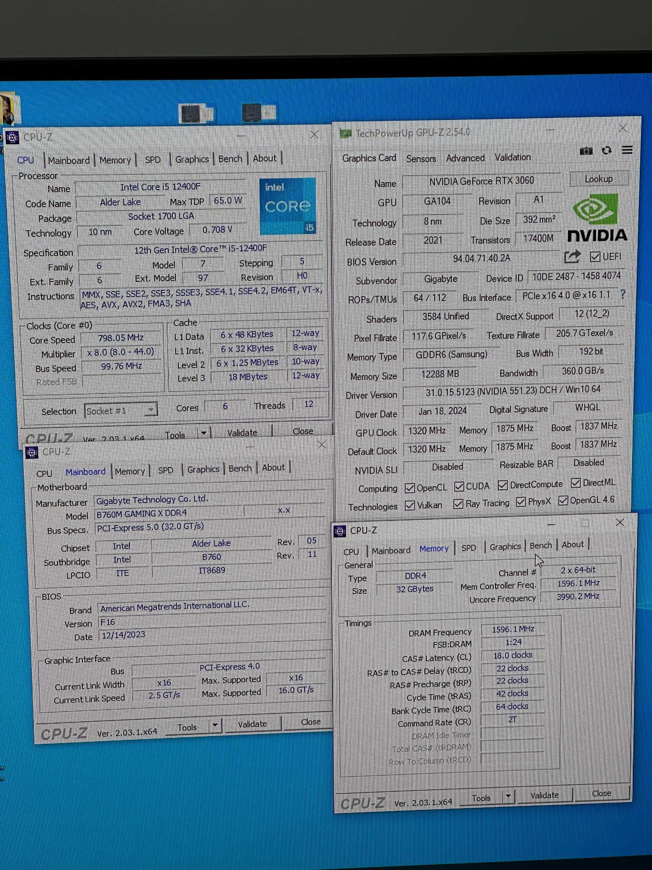Expand Tools dropdown arrow in CPU window
This screenshot has width=652, height=870.
pos(203,434)
